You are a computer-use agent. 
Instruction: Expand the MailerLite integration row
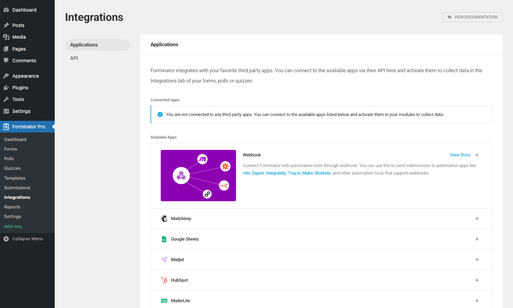[x=477, y=301]
